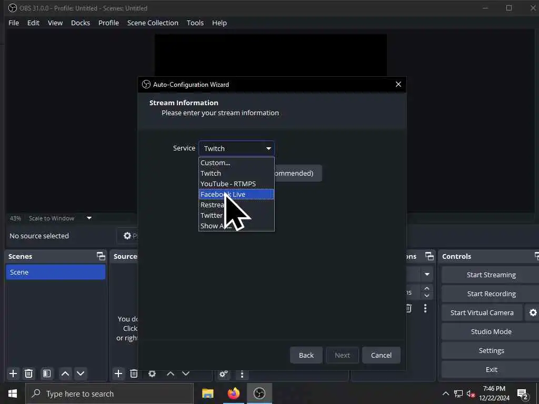Click the network tray icon
539x404 pixels.
(458, 393)
